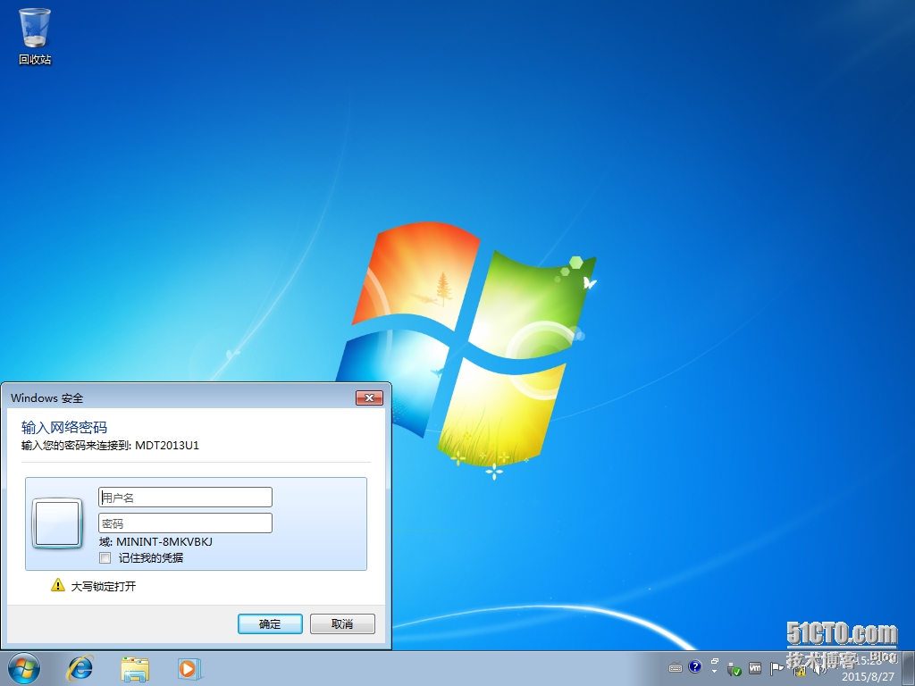Click the volume speaker tray icon
The image size is (915, 686).
point(819,670)
